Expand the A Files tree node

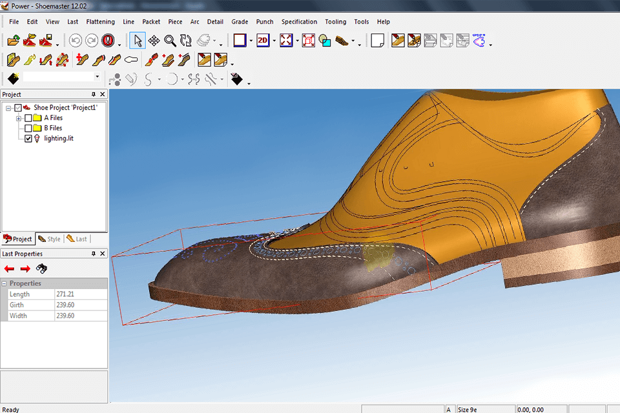click(x=19, y=118)
